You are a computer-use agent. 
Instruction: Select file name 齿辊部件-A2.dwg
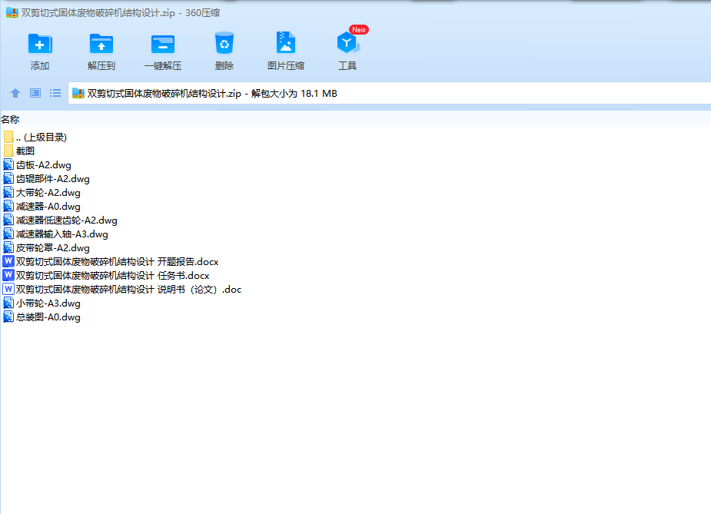pos(52,179)
